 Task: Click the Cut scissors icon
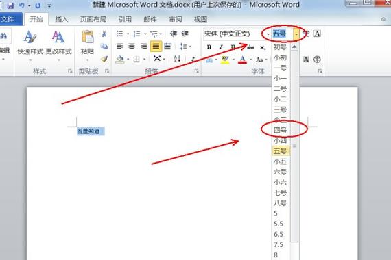tap(104, 34)
